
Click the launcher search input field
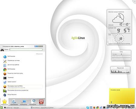pyautogui.click(x=26, y=50)
